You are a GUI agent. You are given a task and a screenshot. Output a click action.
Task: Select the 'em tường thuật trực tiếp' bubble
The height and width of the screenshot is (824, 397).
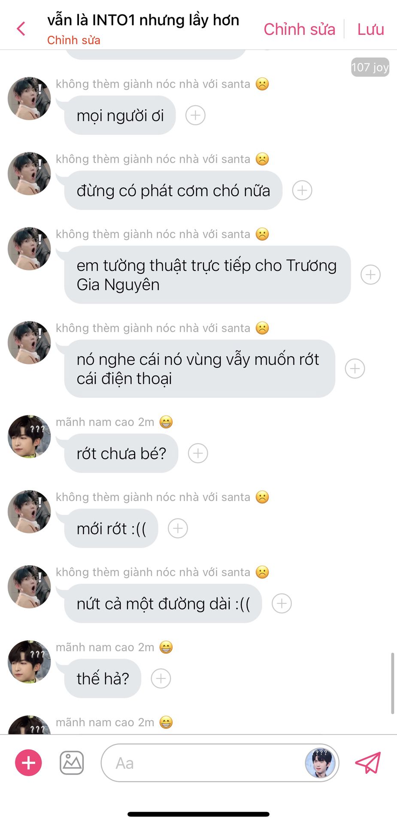tap(207, 275)
